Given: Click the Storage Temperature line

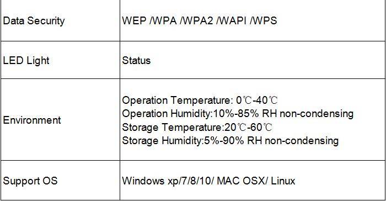Looking at the screenshot, I should coord(197,127).
